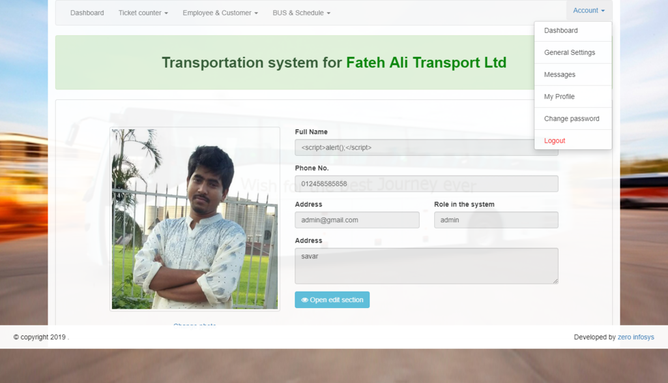Select Dashboard from Account menu

click(560, 31)
